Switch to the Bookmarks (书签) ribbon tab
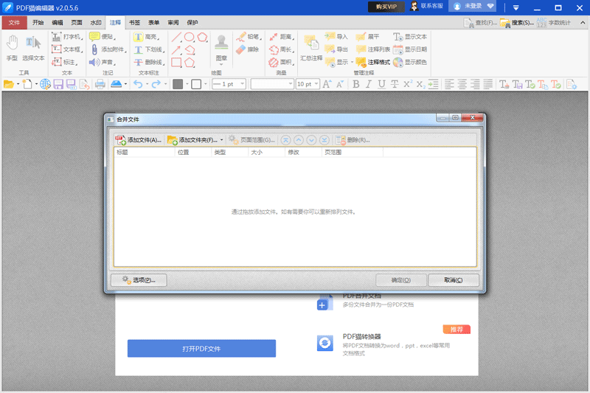Viewport: 590px width, 393px height. 134,23
